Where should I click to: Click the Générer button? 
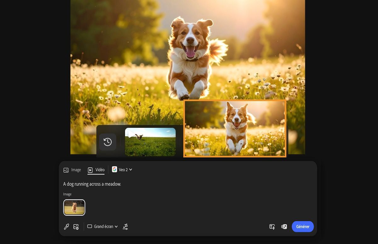pyautogui.click(x=303, y=227)
